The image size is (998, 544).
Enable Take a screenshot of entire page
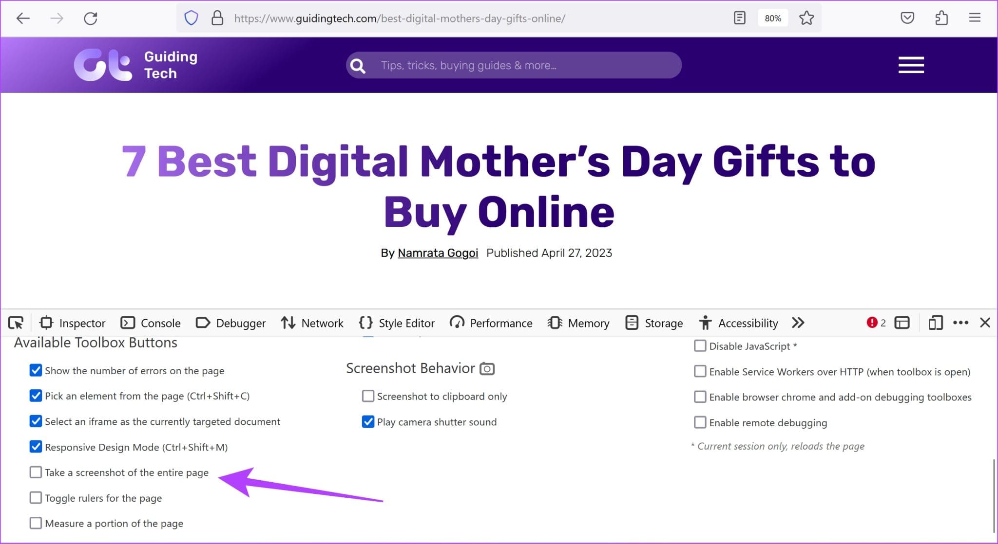[x=36, y=472]
